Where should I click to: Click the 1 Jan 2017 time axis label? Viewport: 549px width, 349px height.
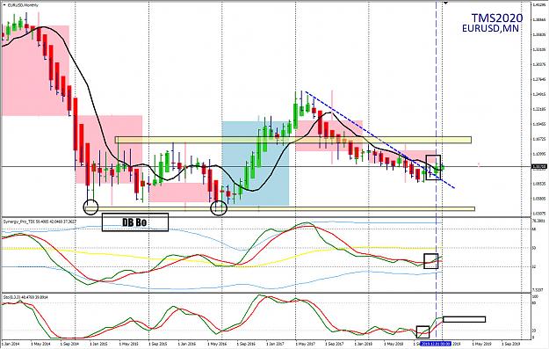(275, 344)
